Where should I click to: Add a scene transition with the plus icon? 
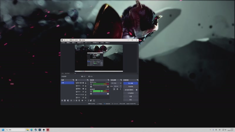[x=114, y=89]
